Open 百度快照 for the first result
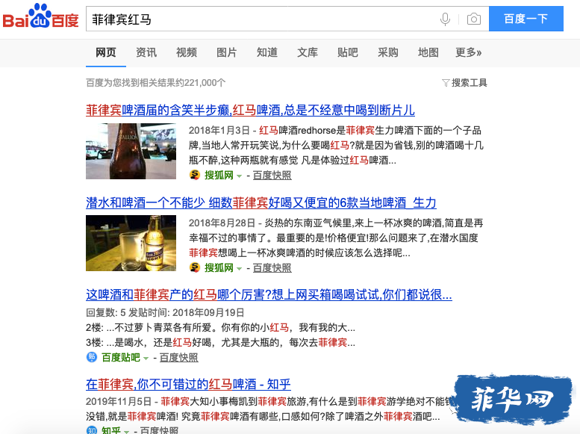580x434 pixels. [x=272, y=175]
